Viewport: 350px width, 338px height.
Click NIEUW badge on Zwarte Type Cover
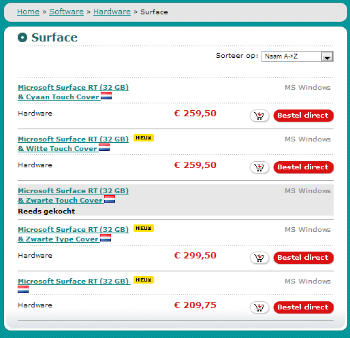point(144,228)
